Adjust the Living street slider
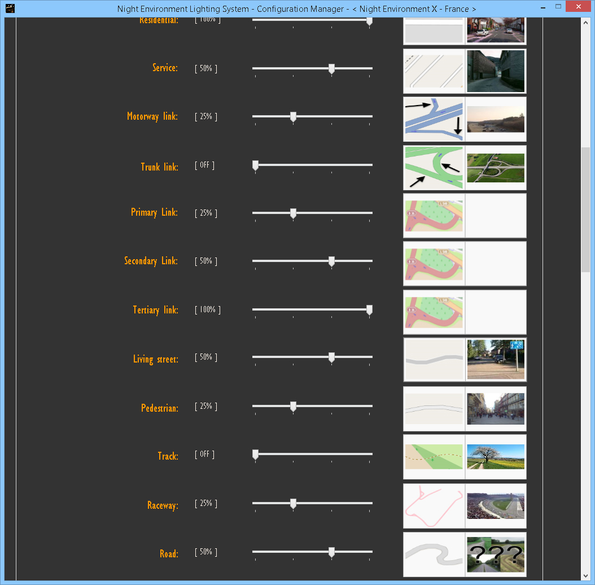 click(x=312, y=357)
